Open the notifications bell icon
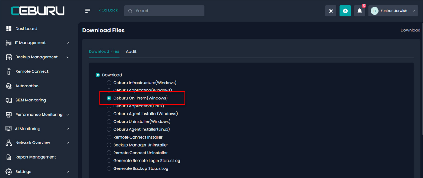 [x=359, y=11]
